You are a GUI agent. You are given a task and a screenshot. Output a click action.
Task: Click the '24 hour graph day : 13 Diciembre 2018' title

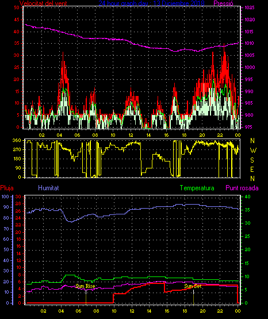pyautogui.click(x=151, y=3)
